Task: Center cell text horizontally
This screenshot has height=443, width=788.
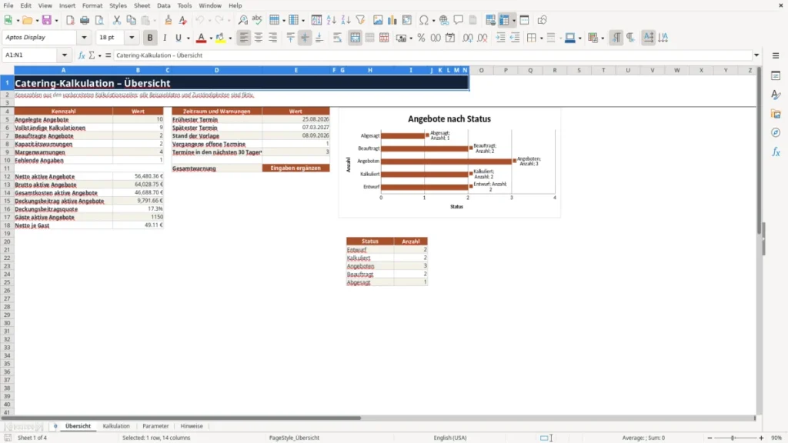Action: [259, 38]
